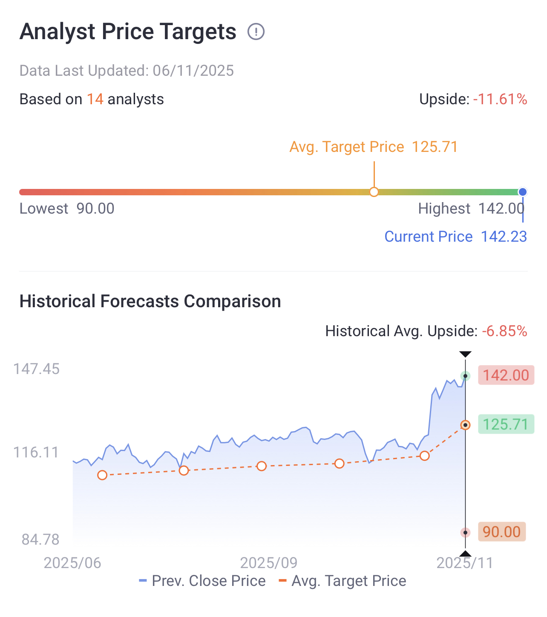Click the info icon beside Analyst Price Targets

[256, 32]
